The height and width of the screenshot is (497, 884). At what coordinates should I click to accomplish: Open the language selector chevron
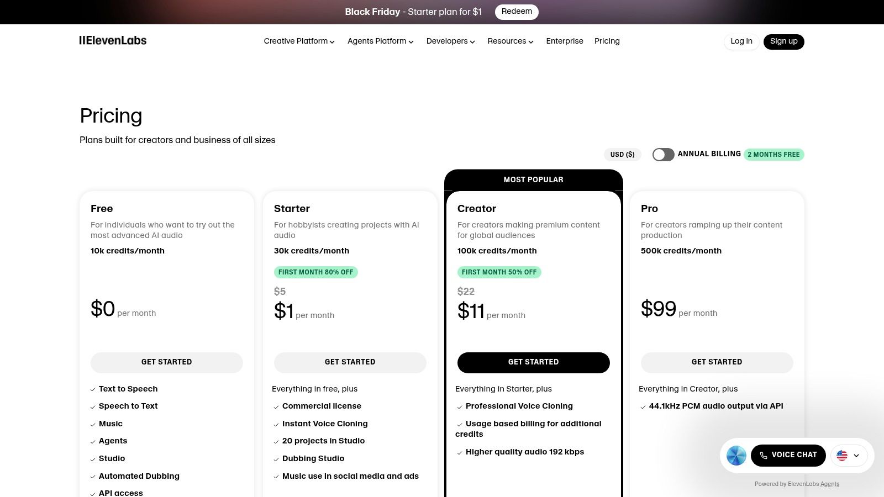click(856, 456)
